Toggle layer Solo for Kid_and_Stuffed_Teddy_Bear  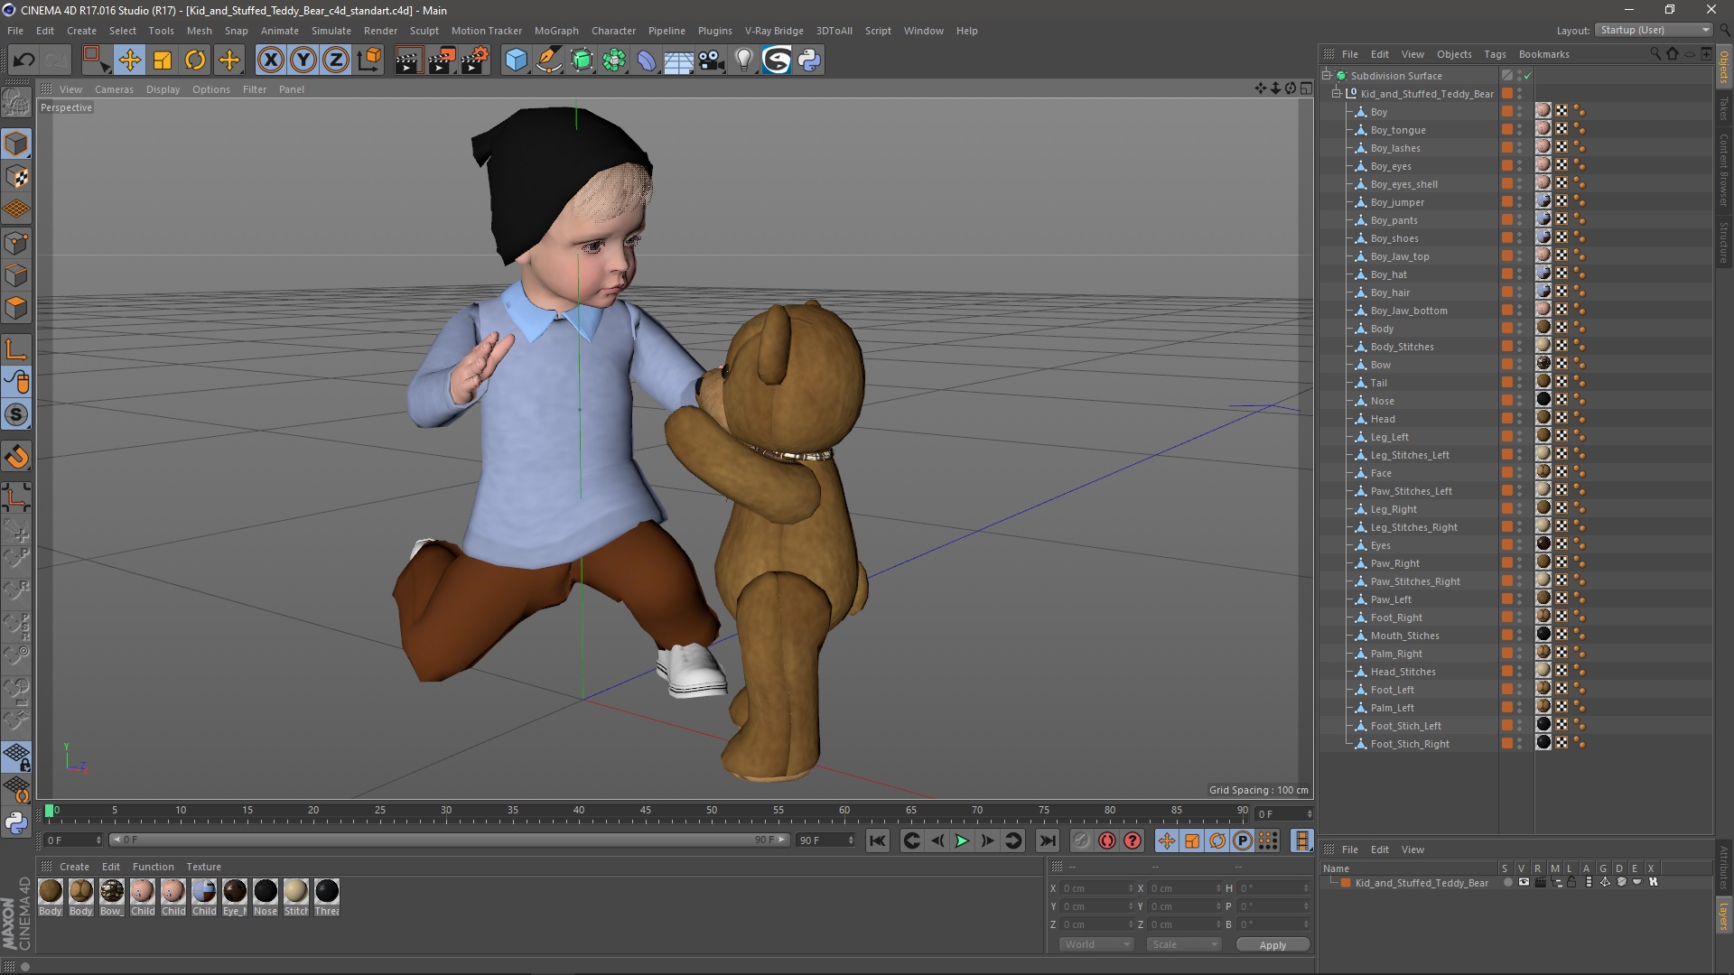1507,883
